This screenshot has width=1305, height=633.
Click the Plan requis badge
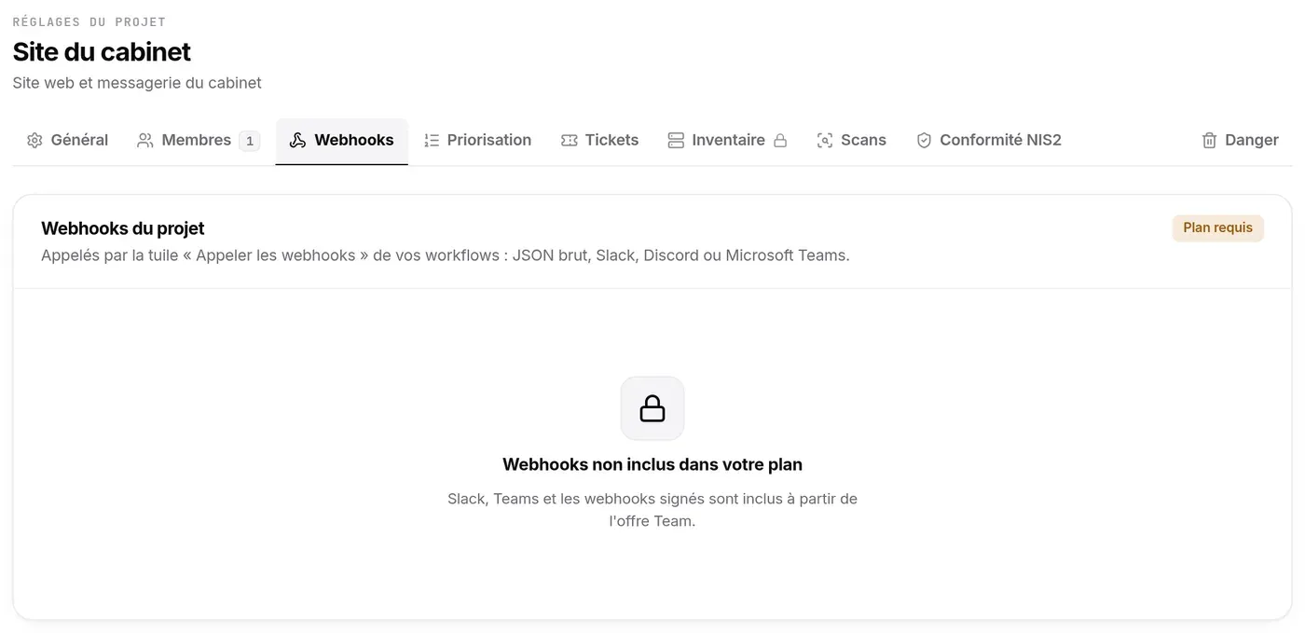coord(1217,227)
